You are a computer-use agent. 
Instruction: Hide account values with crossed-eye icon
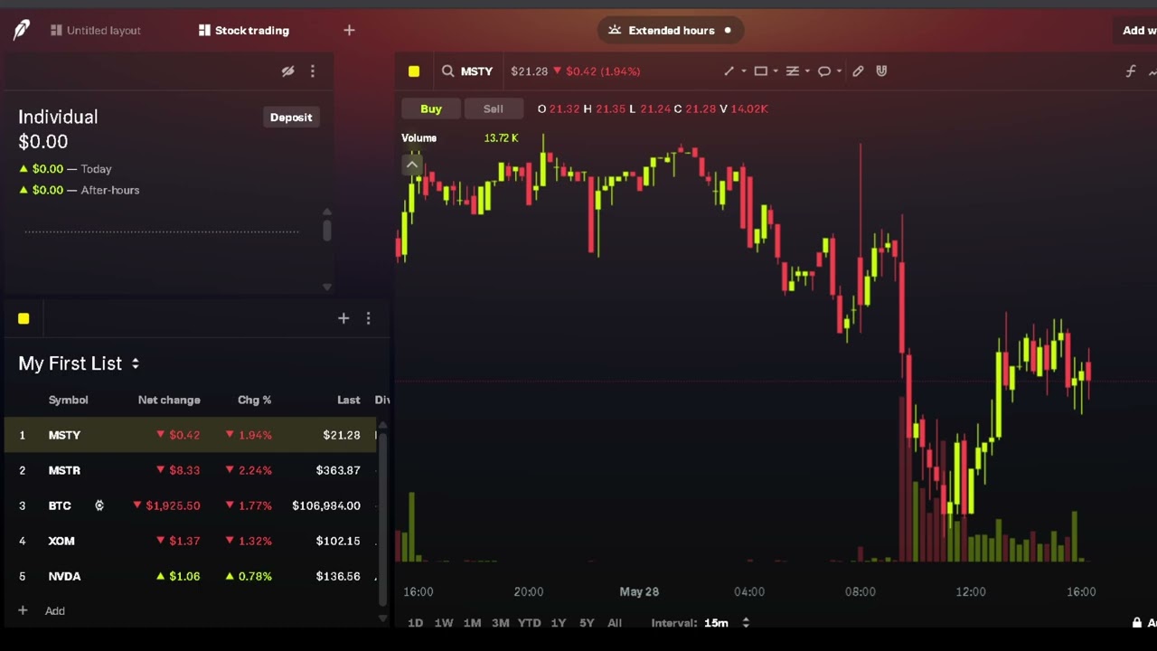pos(287,71)
